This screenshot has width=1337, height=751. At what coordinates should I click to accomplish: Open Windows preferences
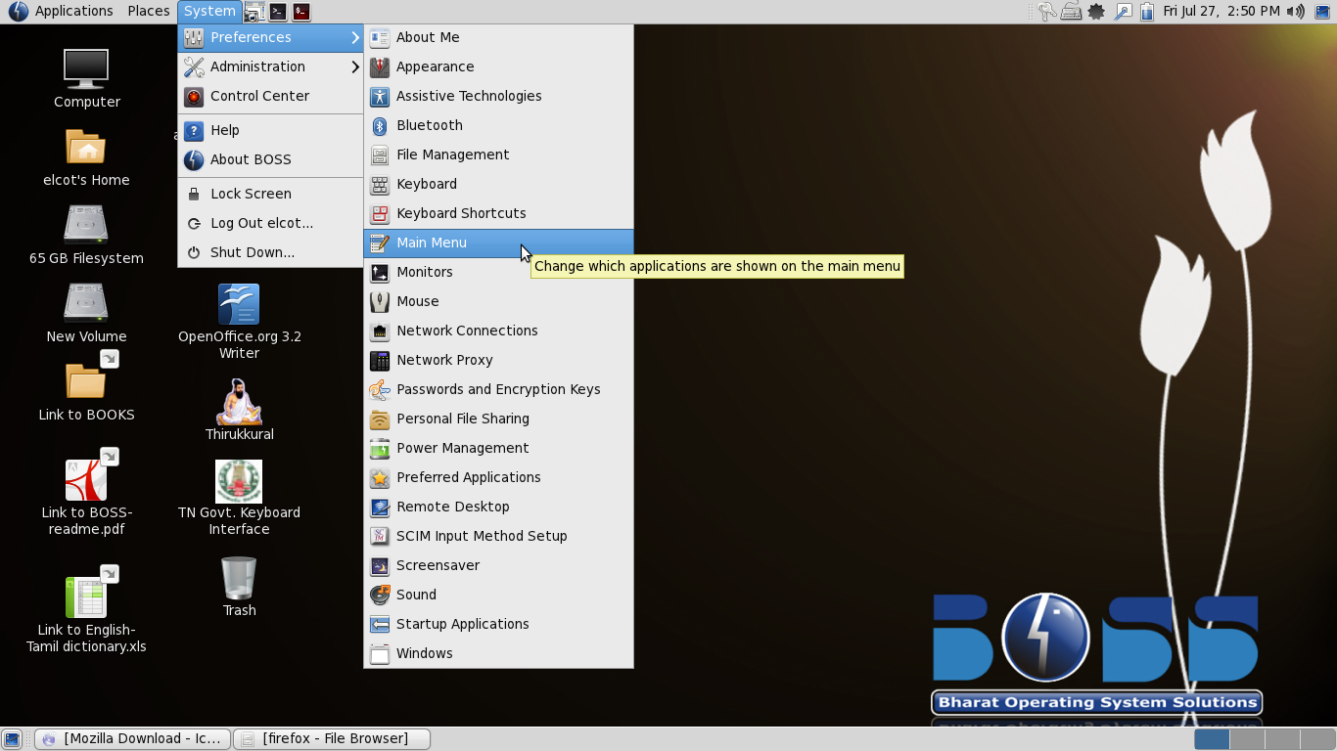tap(498, 653)
